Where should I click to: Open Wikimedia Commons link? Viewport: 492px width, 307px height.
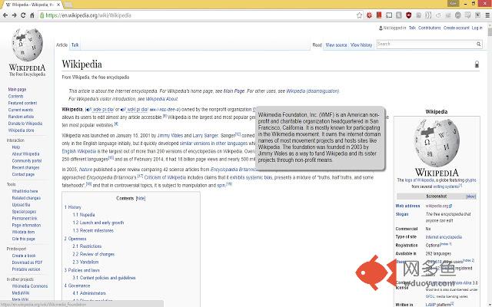29,286
